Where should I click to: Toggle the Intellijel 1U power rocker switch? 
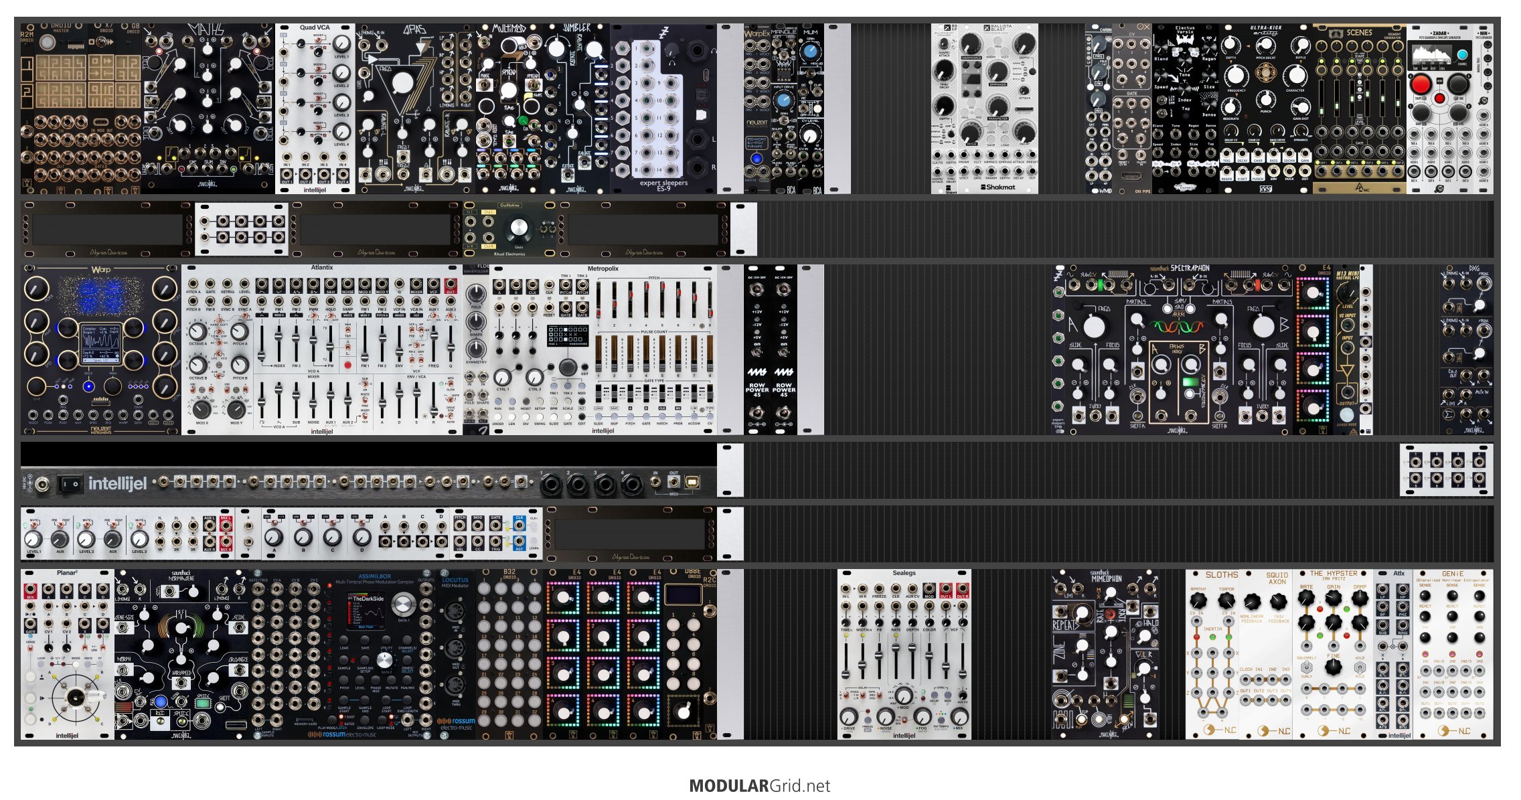(69, 483)
